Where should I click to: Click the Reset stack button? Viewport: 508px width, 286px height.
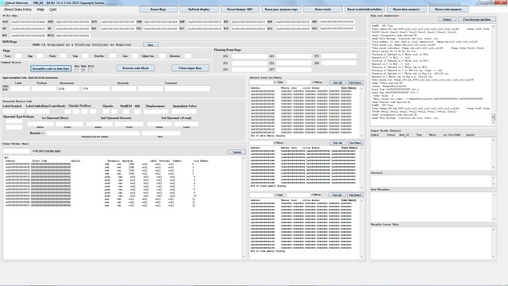[x=323, y=10]
